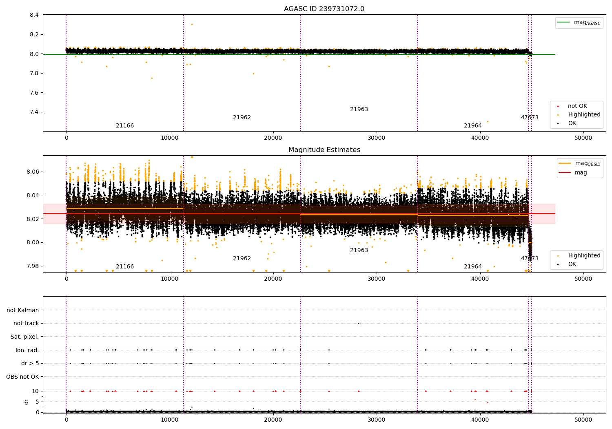Viewport: 612px width, 429px height.
Task: Click the 'dr > 5' y-axis label
Action: (30, 364)
